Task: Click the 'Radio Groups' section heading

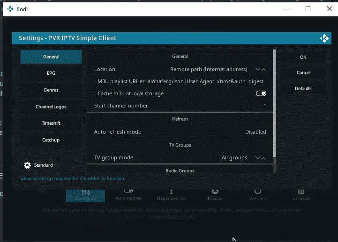Action: click(180, 171)
